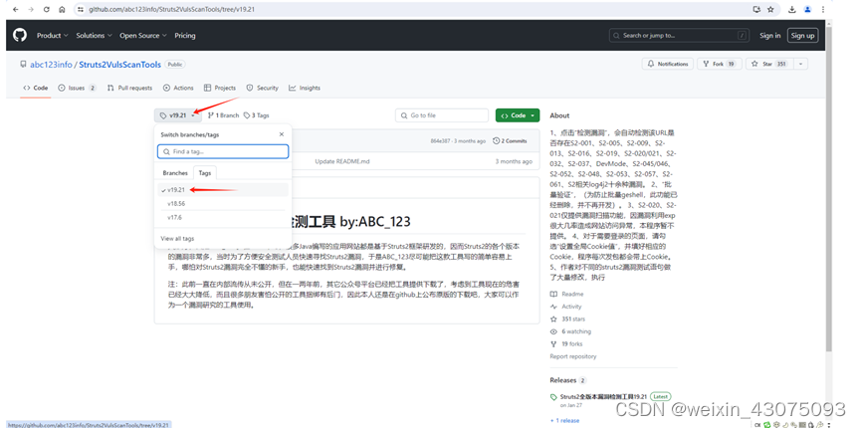Select the v19.21 tag
Viewport: 861px width, 428px height.
[223, 189]
